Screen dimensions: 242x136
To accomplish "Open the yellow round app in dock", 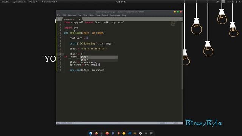I will pos(124,133).
